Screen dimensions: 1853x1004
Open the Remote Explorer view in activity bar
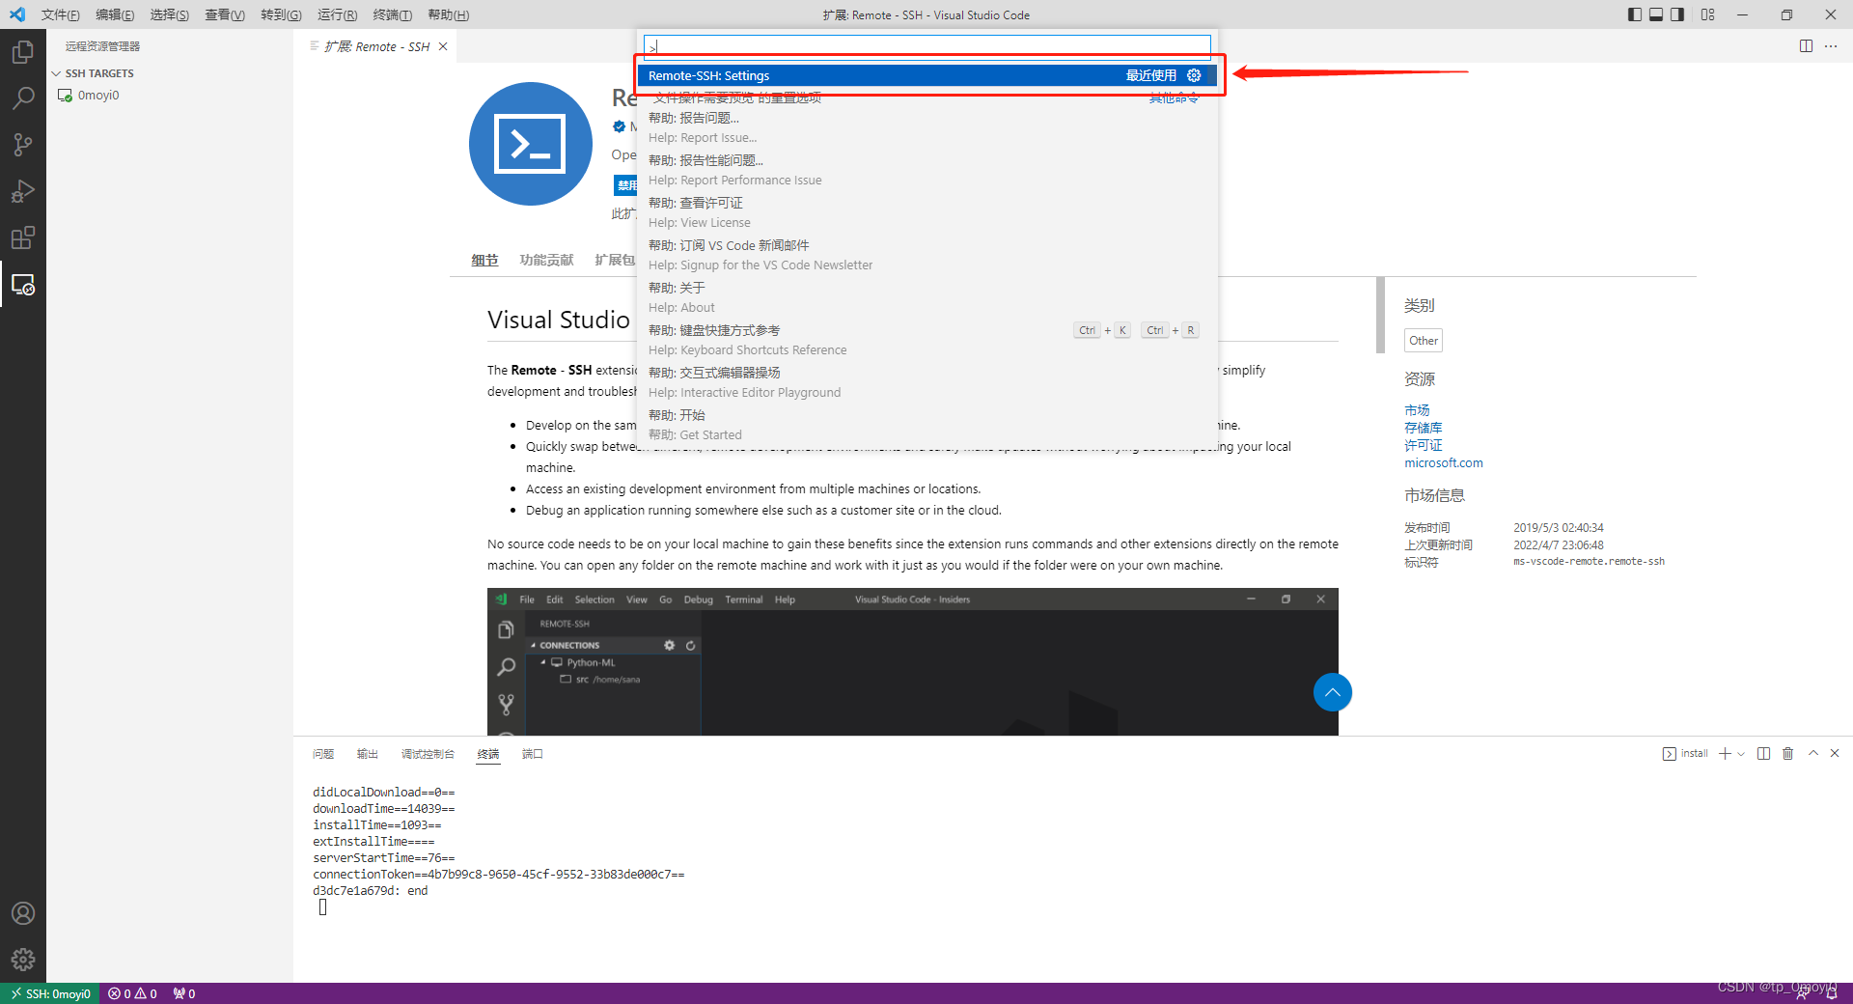point(23,285)
